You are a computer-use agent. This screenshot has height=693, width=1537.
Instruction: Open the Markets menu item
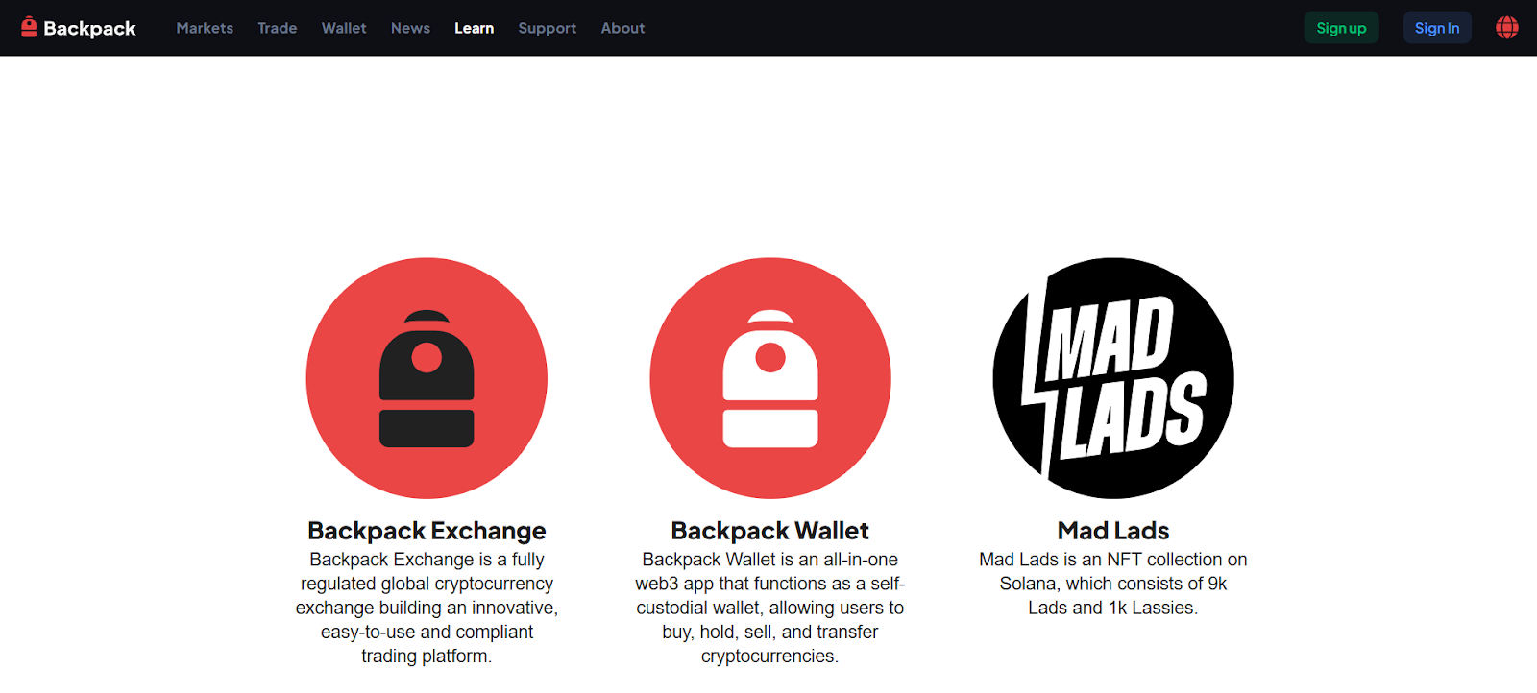pyautogui.click(x=204, y=28)
